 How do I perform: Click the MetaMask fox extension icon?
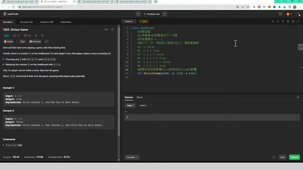(269, 7)
